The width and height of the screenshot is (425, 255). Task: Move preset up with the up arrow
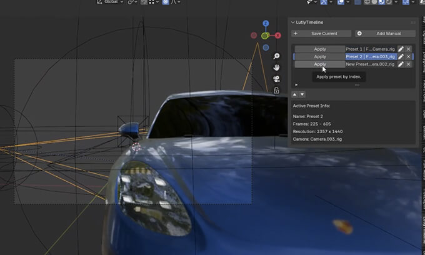pyautogui.click(x=294, y=94)
